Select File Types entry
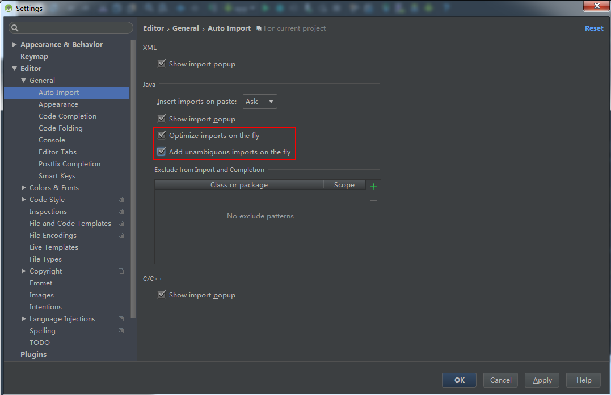This screenshot has height=395, width=611. click(x=45, y=259)
